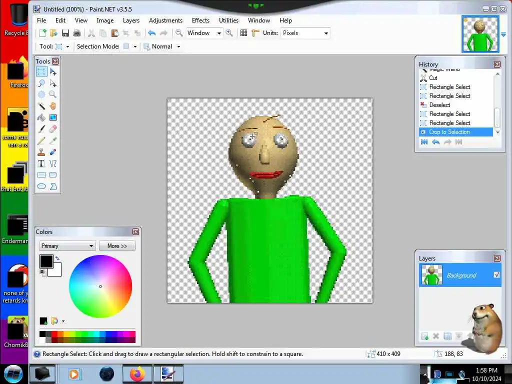Screen dimensions: 512x384
Task: Select the Text tool
Action: tap(41, 163)
